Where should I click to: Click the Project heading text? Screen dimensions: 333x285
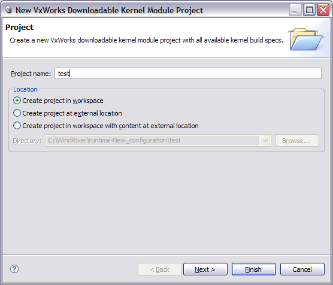tap(20, 27)
